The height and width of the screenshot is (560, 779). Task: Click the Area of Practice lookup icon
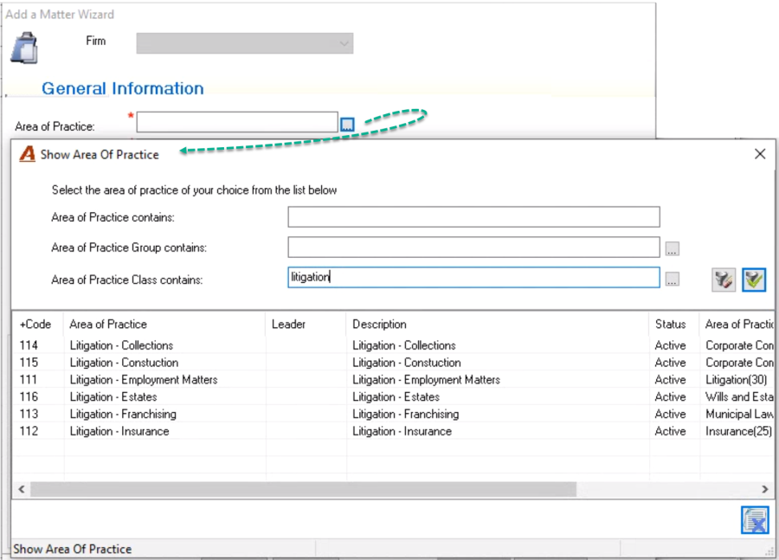pos(347,125)
